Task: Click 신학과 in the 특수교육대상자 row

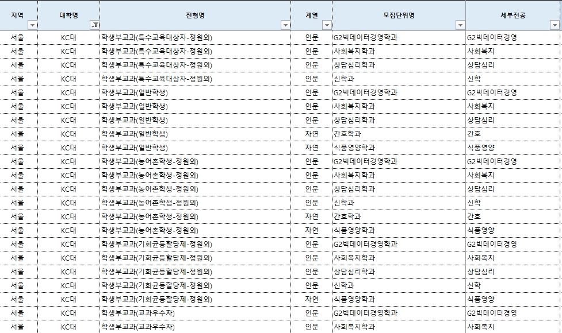Action: click(x=344, y=79)
